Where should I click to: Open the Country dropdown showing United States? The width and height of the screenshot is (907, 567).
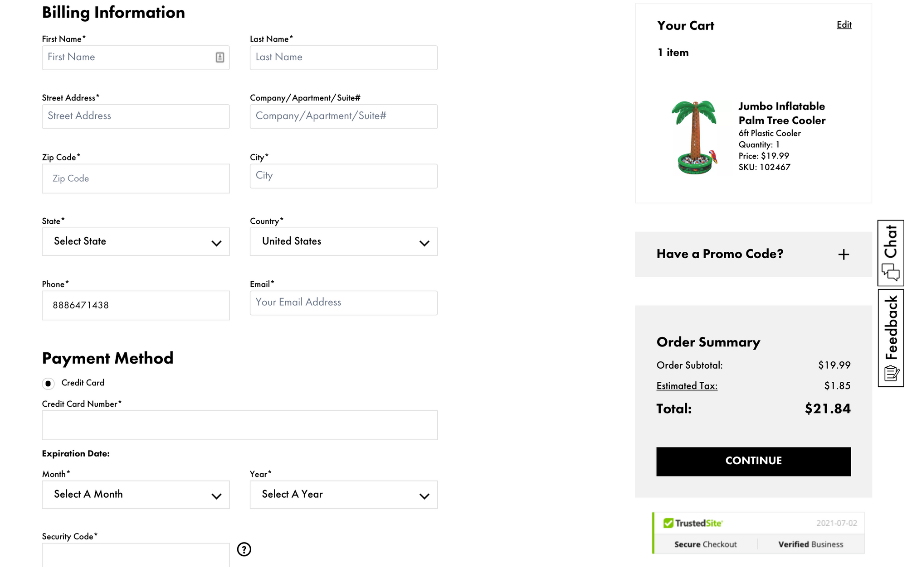pyautogui.click(x=343, y=242)
